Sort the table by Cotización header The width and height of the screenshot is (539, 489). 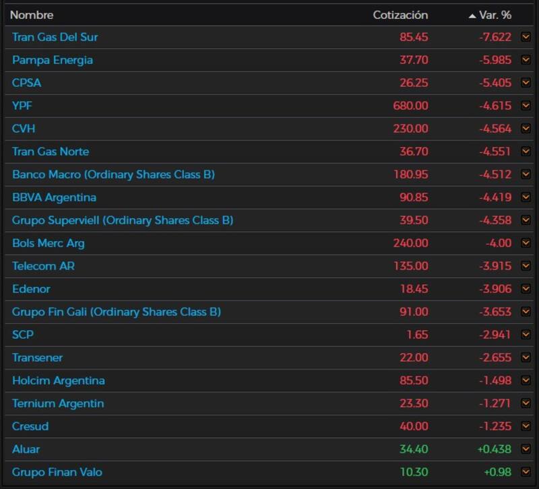tap(400, 15)
